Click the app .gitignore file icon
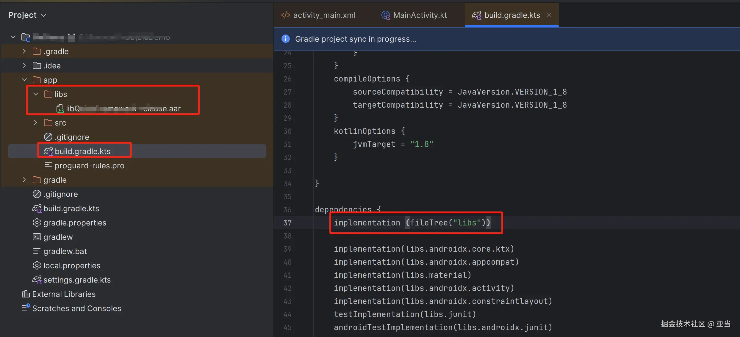Viewport: 740px width, 337px height. 48,137
